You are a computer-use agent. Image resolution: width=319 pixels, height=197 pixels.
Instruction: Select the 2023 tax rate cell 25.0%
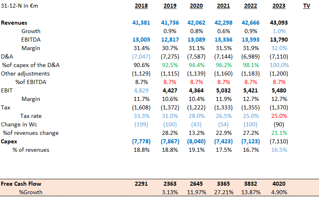pyautogui.click(x=279, y=116)
